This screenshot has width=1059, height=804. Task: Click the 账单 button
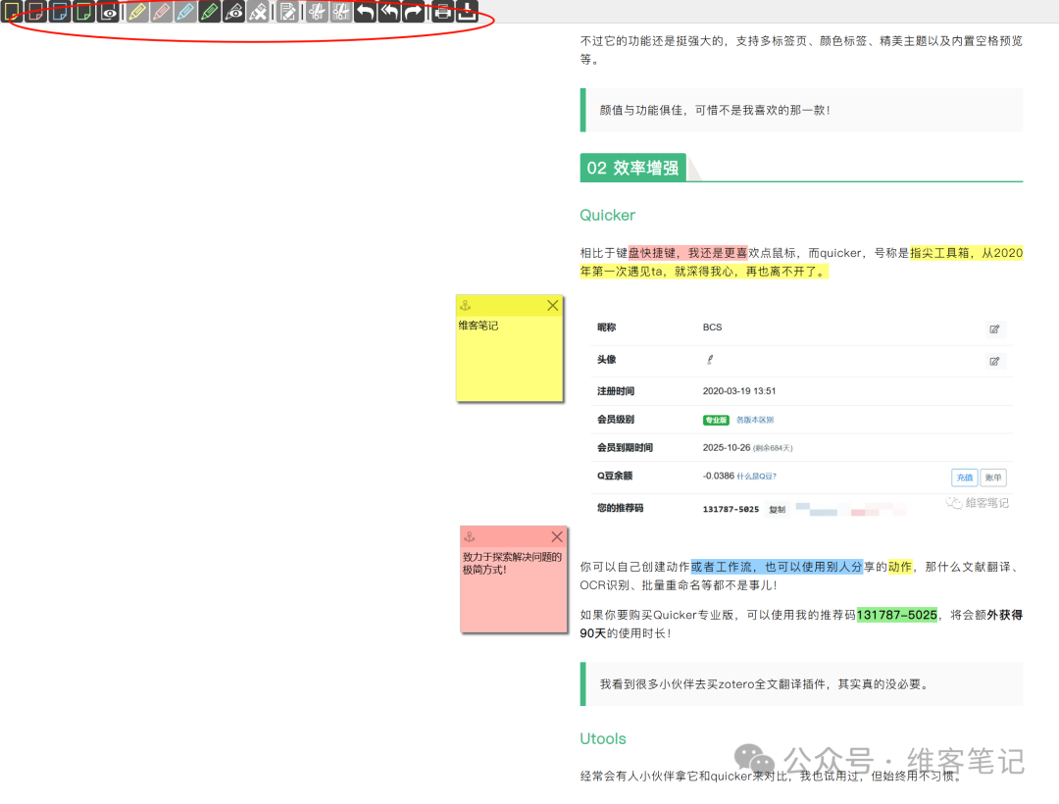[x=992, y=477]
